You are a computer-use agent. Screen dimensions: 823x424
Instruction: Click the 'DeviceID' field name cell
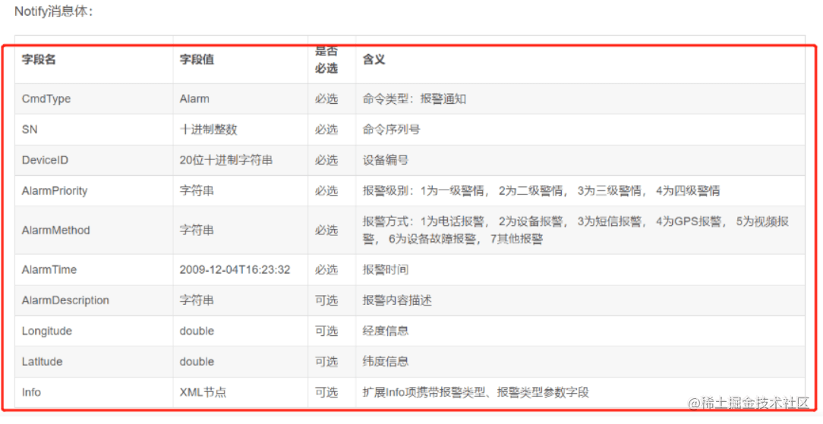point(45,160)
